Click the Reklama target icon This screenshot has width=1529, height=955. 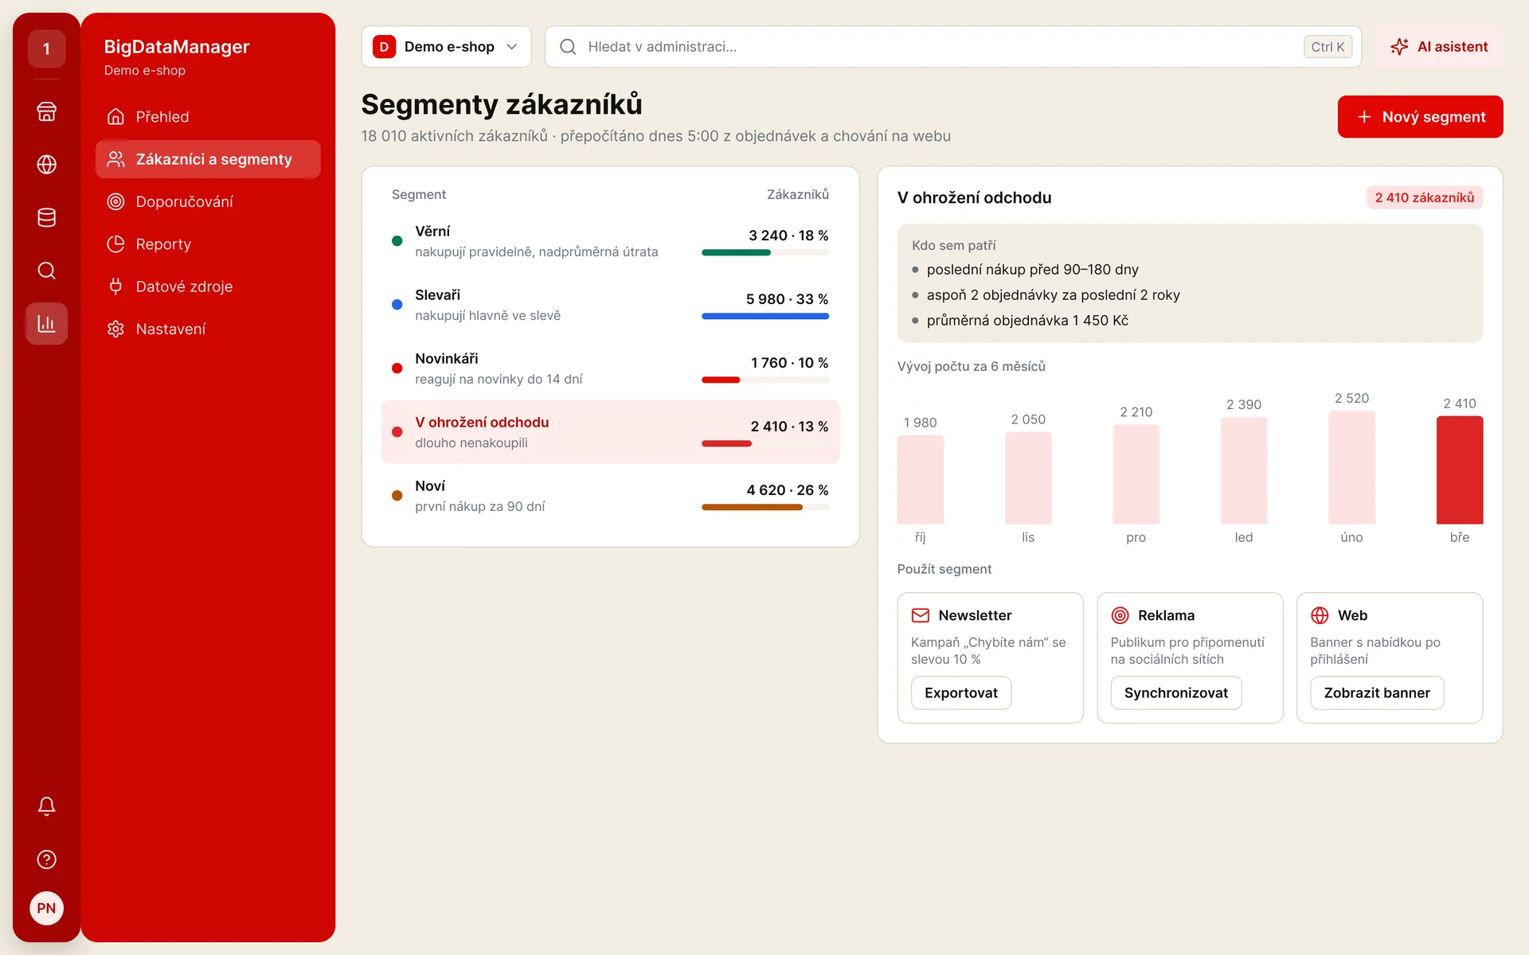(x=1120, y=615)
